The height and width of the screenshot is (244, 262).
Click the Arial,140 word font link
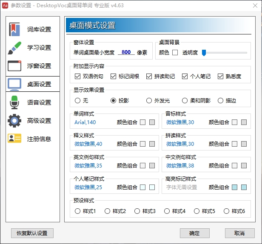click(x=85, y=122)
